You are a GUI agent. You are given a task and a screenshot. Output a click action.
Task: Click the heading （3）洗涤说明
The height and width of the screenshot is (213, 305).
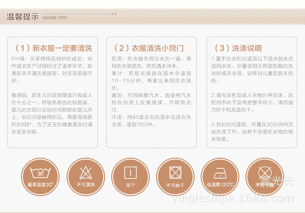click(238, 48)
